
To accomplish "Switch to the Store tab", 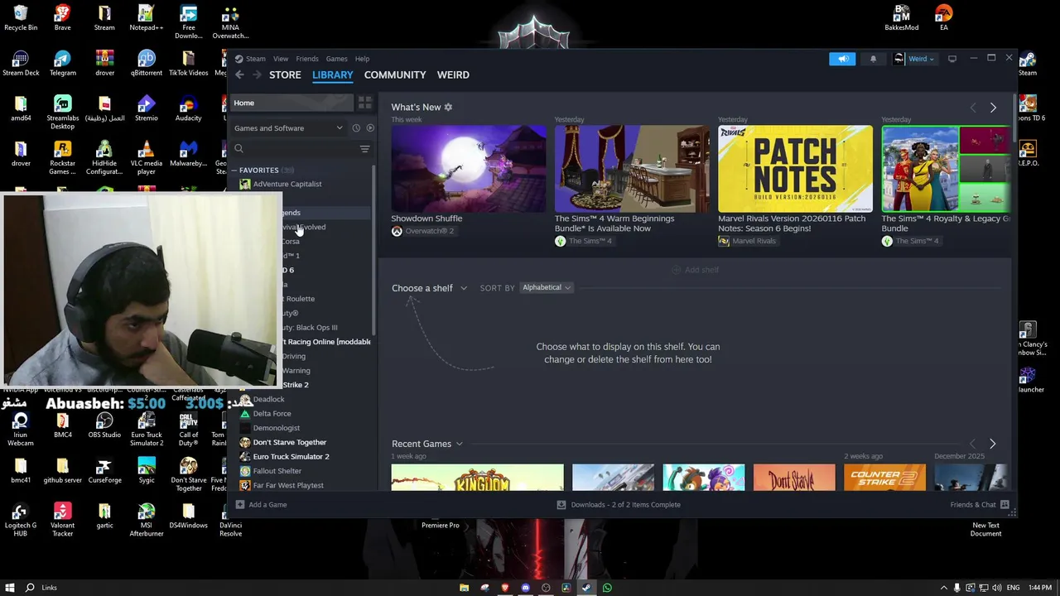I will coord(285,74).
